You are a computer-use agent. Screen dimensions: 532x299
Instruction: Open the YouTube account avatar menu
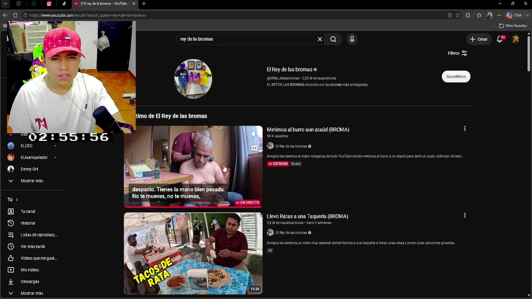[x=515, y=39]
